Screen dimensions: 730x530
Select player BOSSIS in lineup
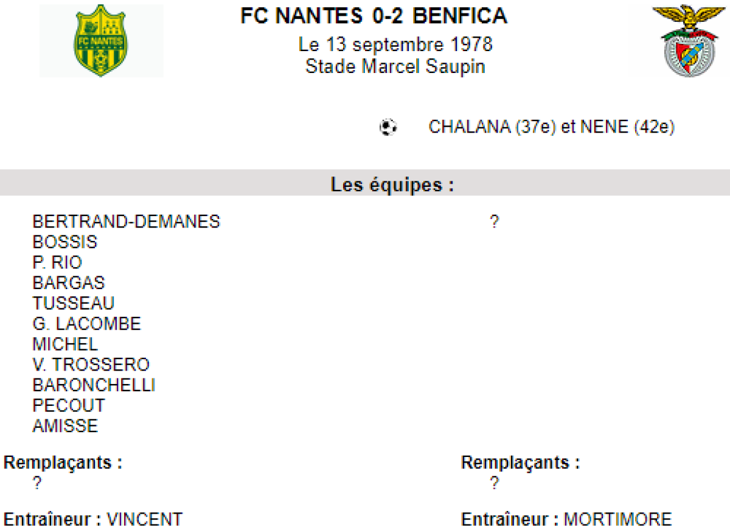tap(65, 242)
